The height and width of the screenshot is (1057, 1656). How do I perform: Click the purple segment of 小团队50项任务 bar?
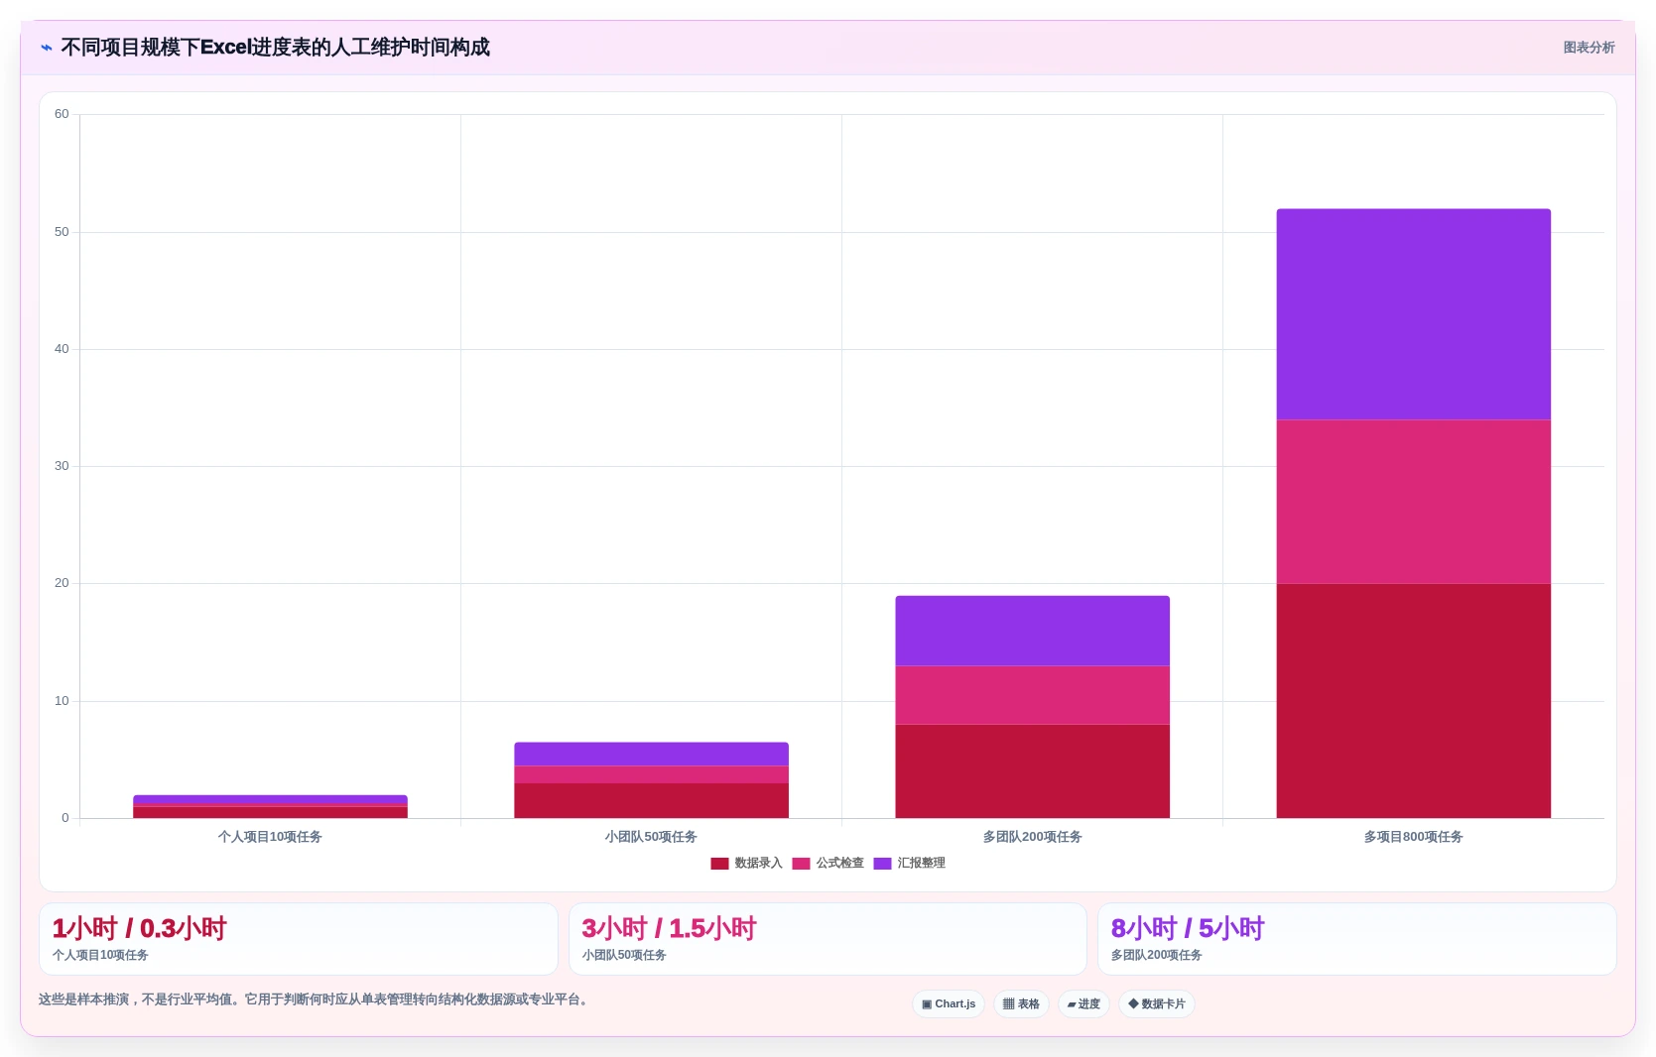651,754
